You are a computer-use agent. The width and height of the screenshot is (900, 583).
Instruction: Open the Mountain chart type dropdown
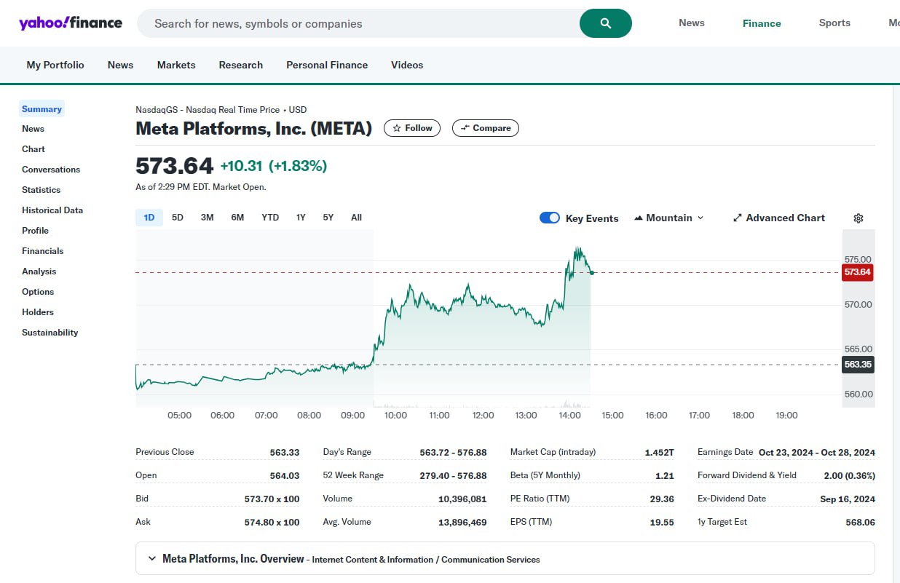[x=668, y=218]
